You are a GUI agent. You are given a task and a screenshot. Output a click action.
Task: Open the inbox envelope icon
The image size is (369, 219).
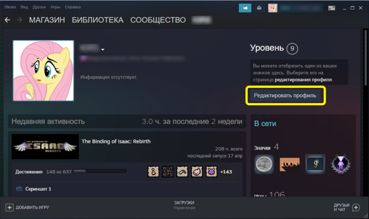[259, 8]
